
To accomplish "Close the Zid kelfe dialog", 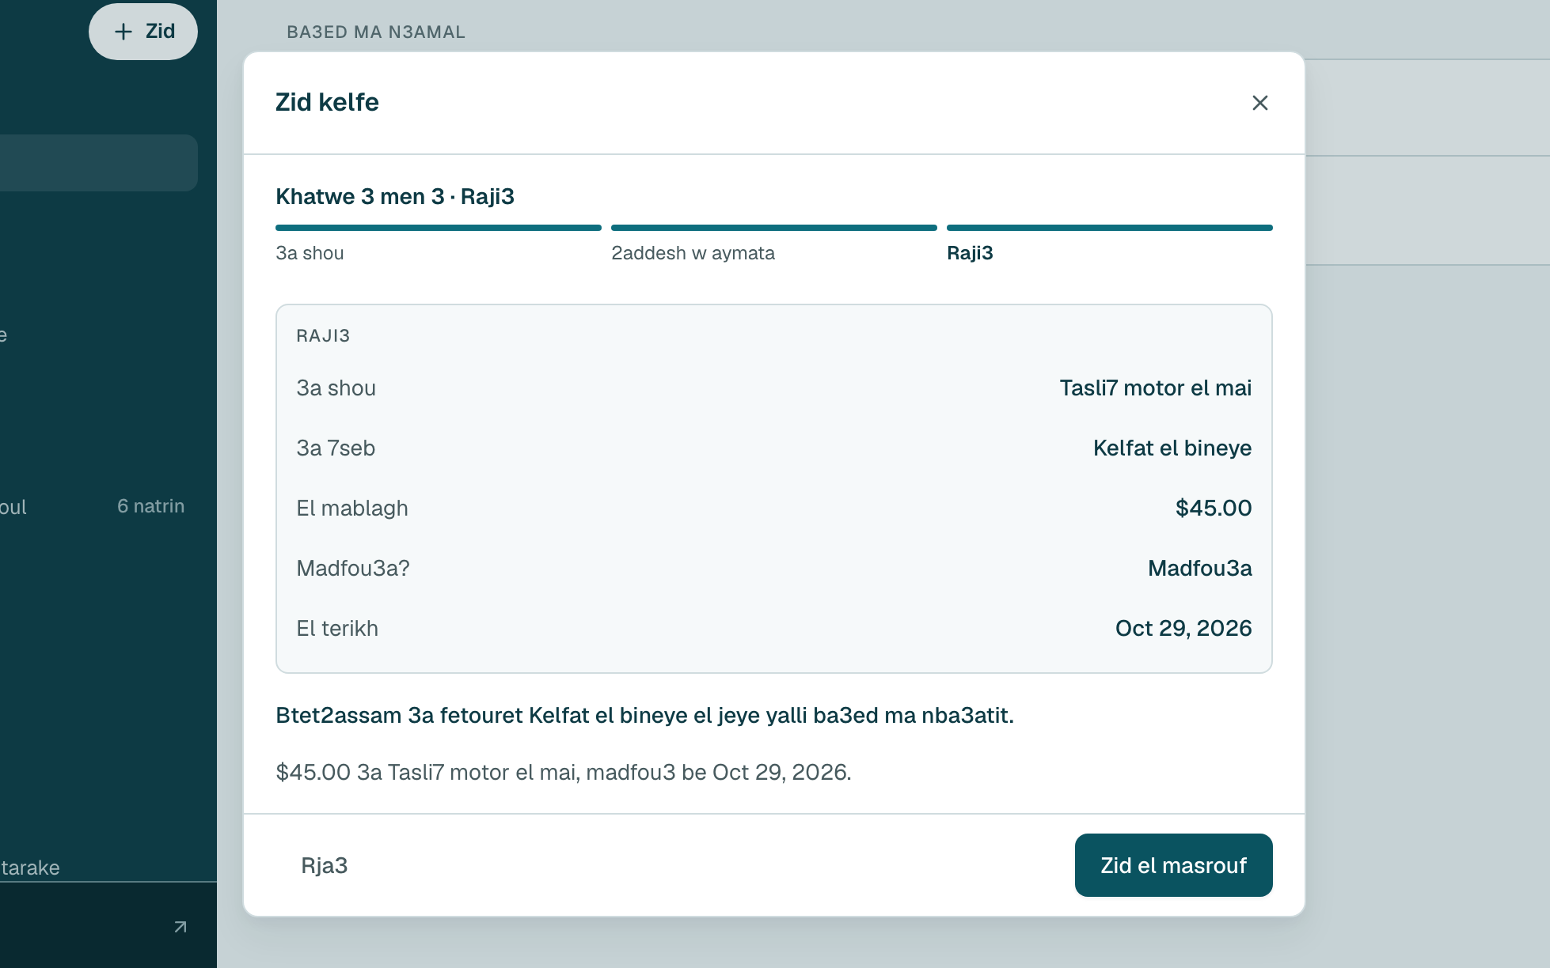I will coord(1259,103).
